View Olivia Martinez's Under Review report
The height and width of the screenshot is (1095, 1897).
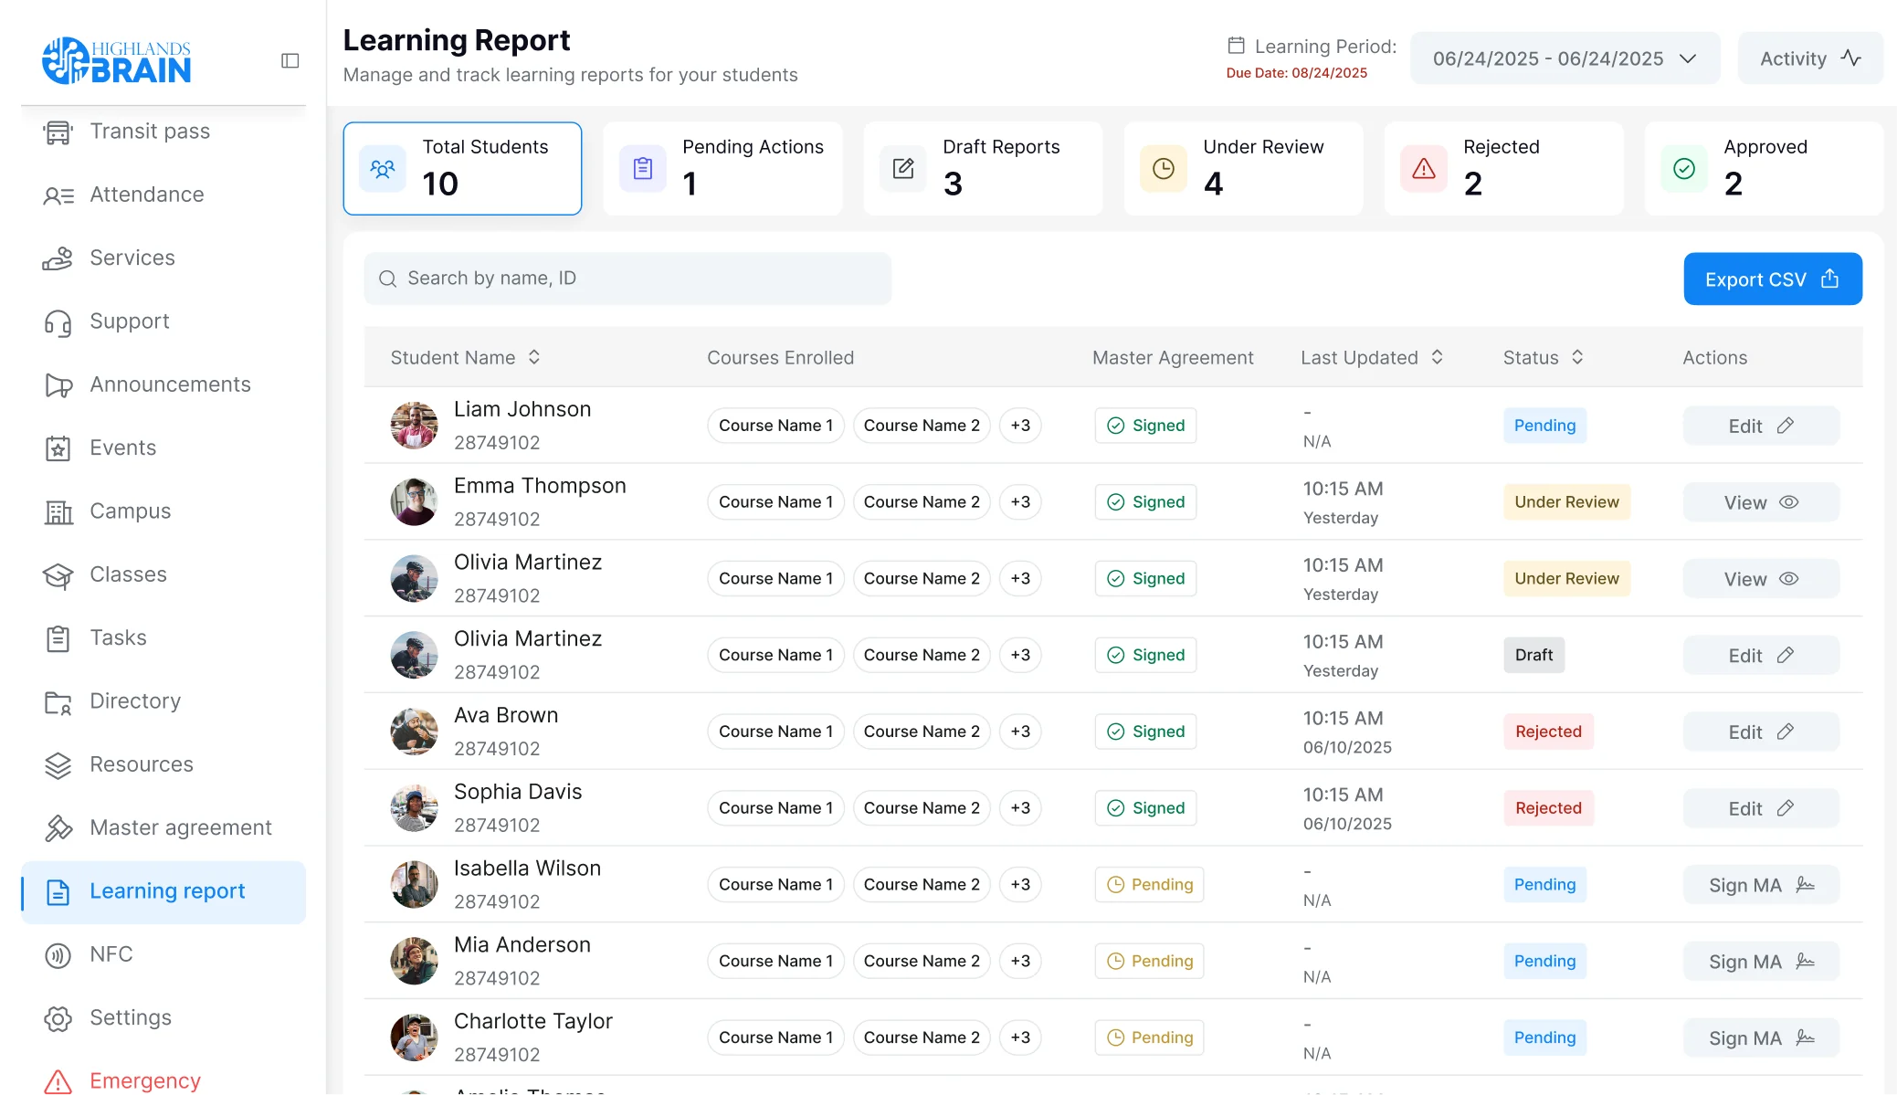[1761, 579]
